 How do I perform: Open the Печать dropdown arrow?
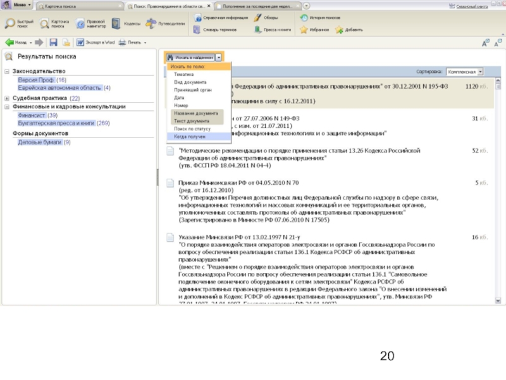click(145, 42)
